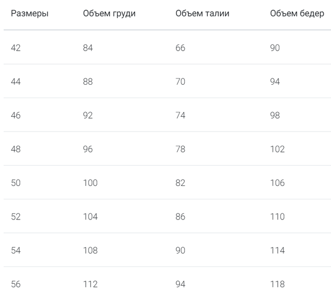This screenshot has height=299, width=331.
Task: Click the Объем талии column header
Action: point(202,13)
